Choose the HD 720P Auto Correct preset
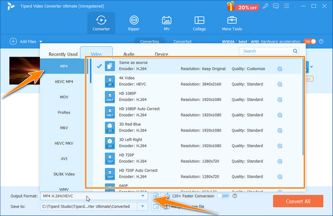Viewport: 333px width, 216px height. tap(197, 174)
